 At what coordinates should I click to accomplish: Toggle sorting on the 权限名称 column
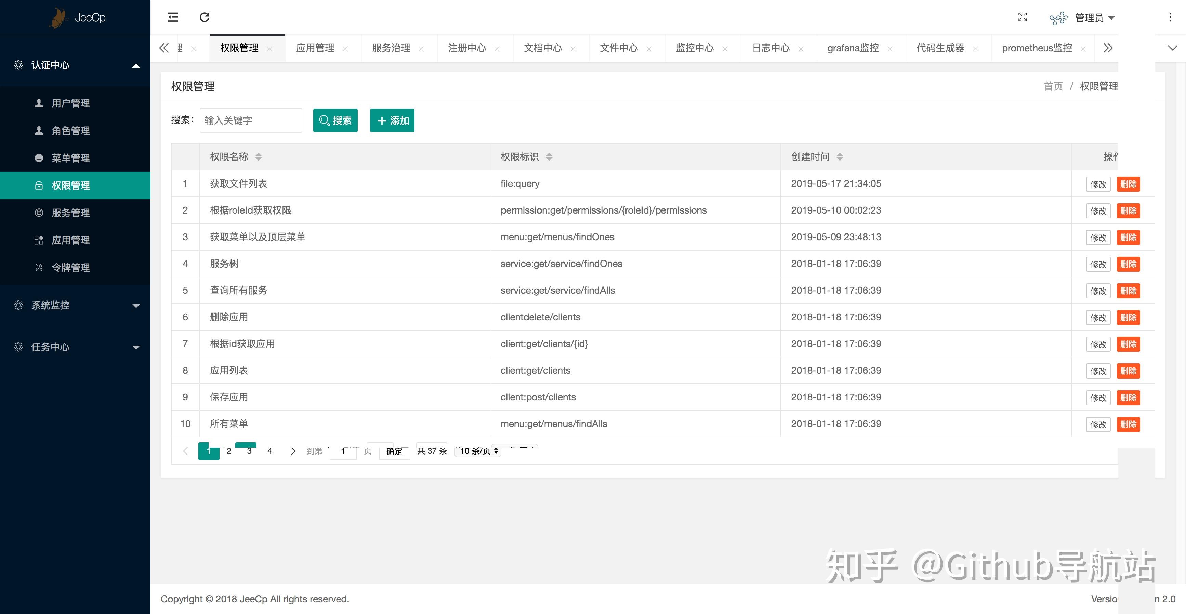pyautogui.click(x=258, y=157)
